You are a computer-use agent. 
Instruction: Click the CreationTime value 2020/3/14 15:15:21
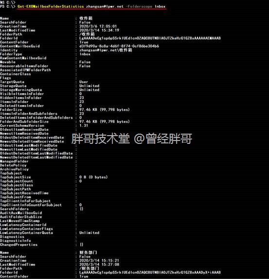pos(99,261)
